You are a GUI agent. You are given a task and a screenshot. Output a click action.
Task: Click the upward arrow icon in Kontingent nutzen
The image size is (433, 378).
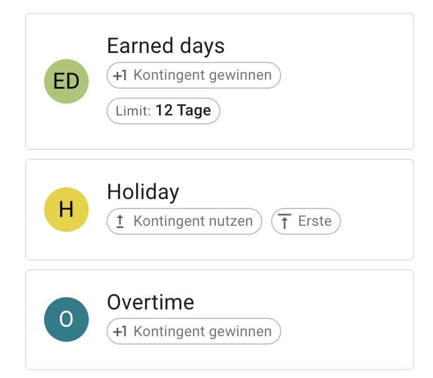tap(120, 221)
